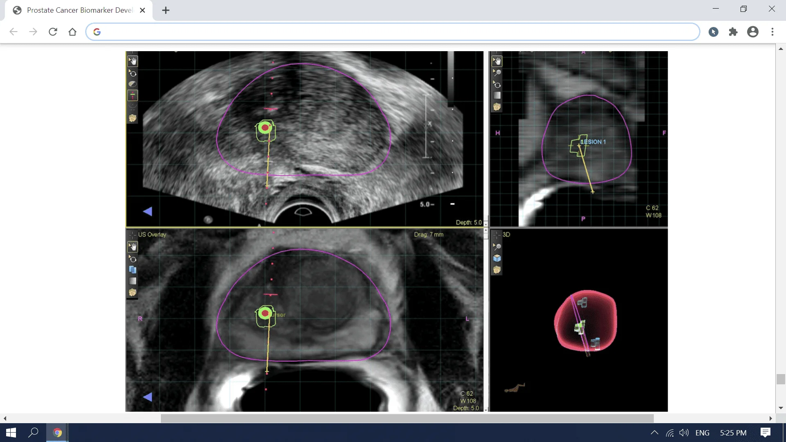Toggle needle guide marker tool in ultrasound view

(133, 96)
